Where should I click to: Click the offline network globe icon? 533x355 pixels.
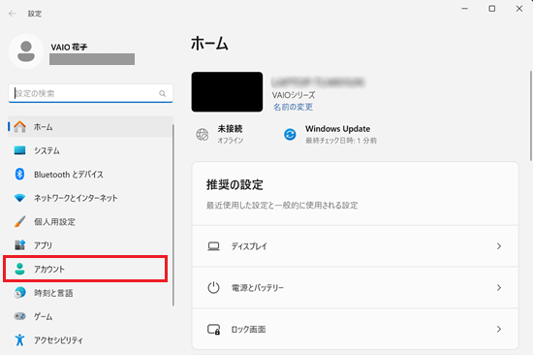[203, 135]
